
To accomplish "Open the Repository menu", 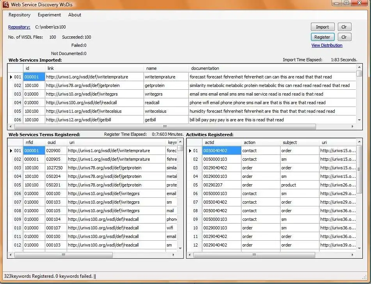I will point(20,15).
